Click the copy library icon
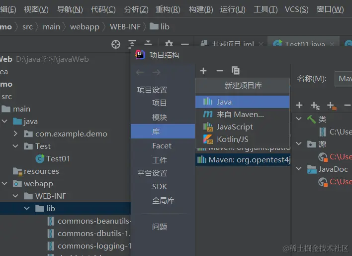The image size is (352, 256). pyautogui.click(x=236, y=71)
